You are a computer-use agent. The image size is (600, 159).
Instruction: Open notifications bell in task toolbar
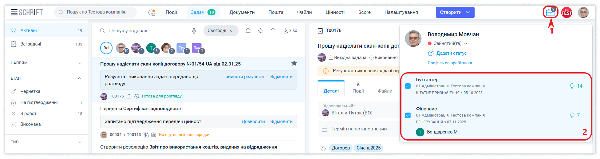point(248,31)
